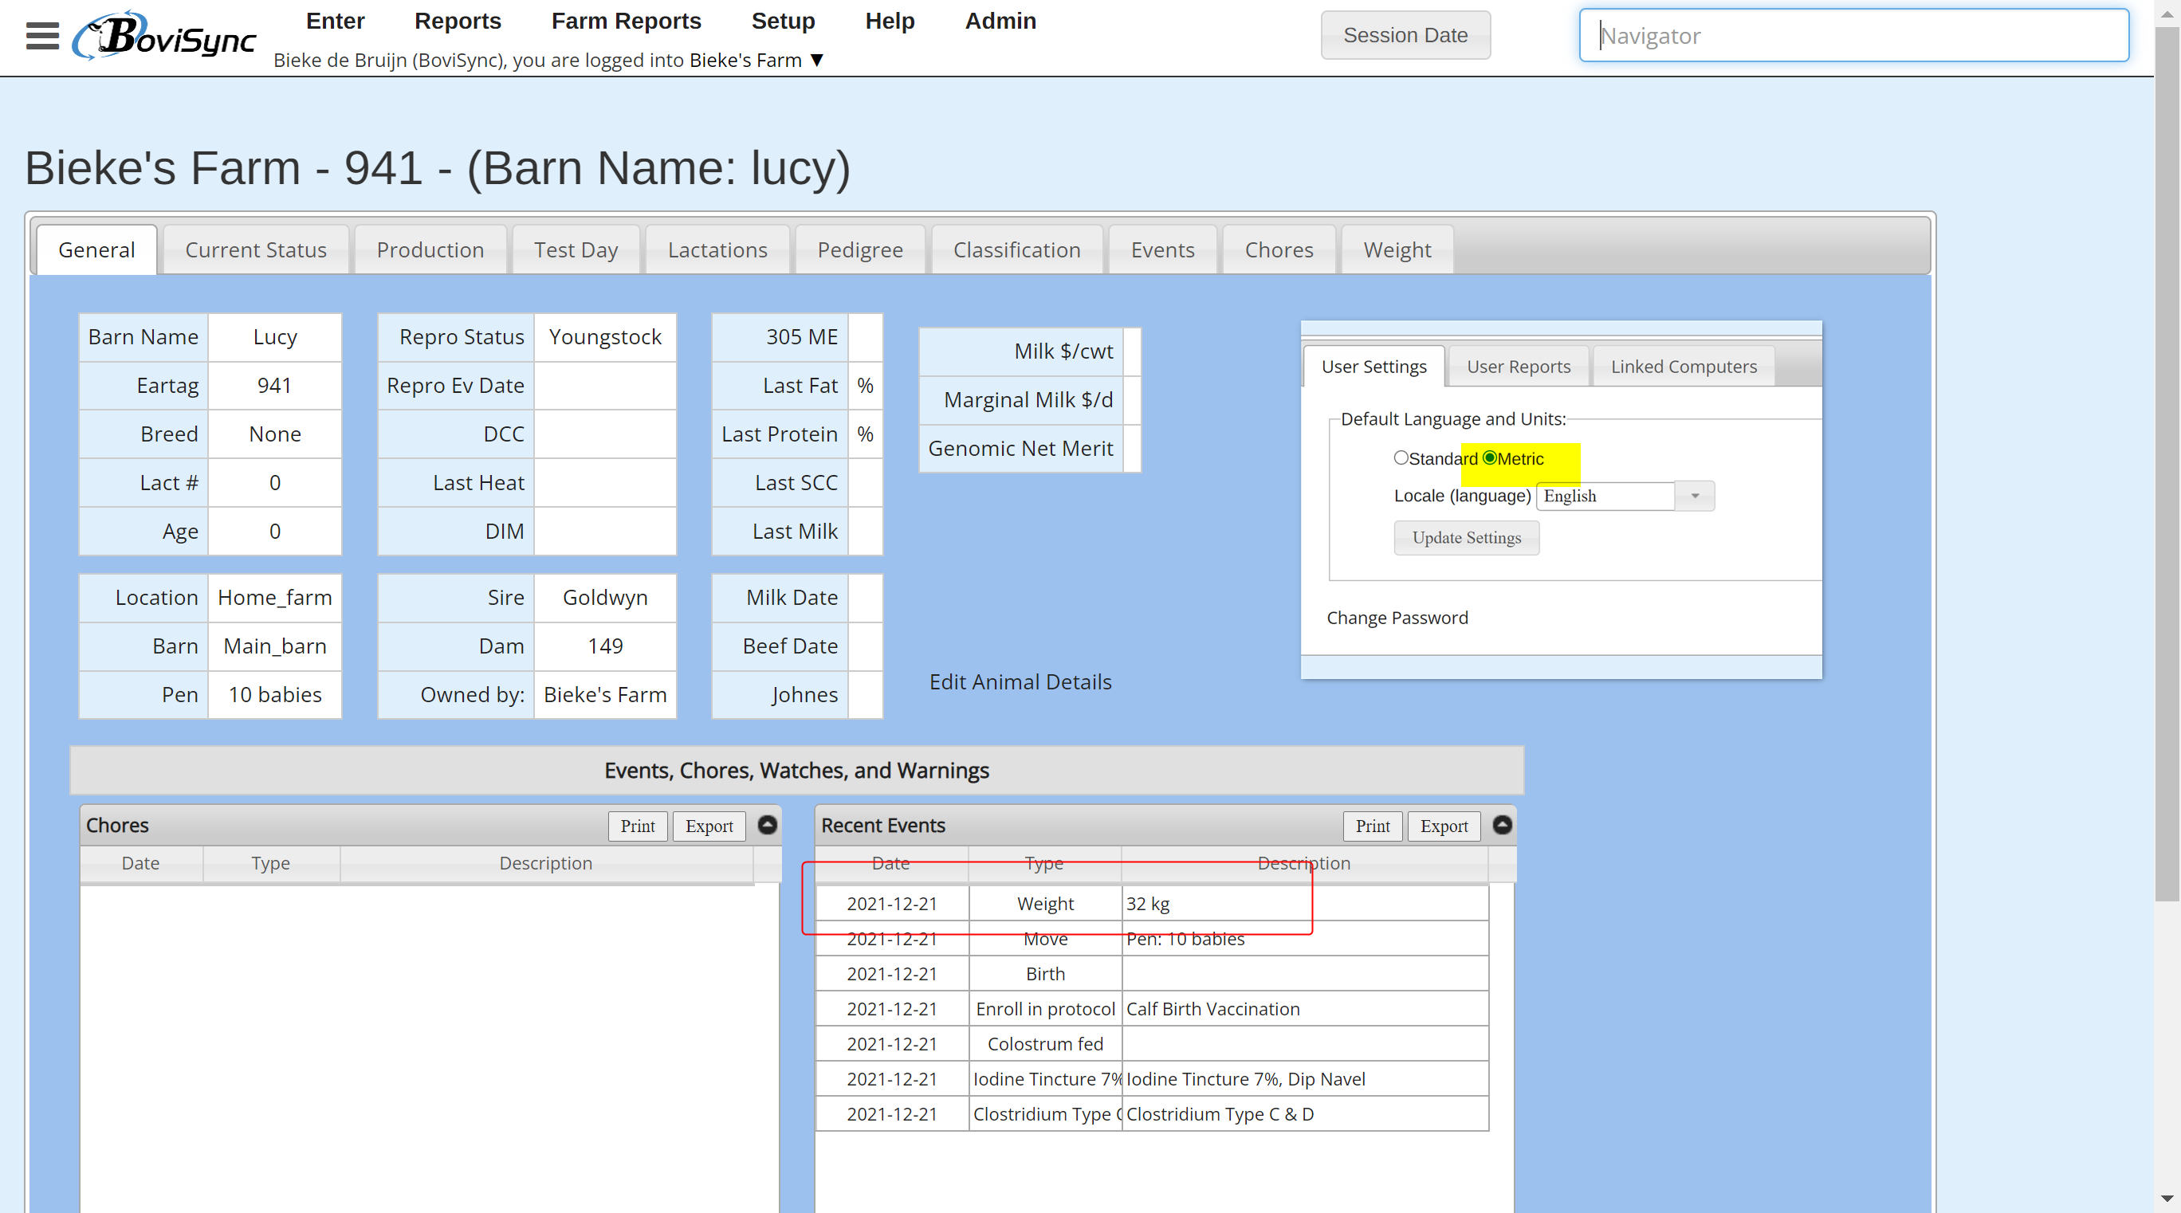Print the Chores list
Viewport: 2181px width, 1213px height.
(637, 826)
